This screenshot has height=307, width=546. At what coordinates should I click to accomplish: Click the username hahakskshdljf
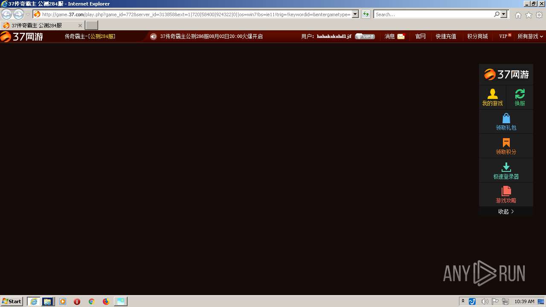334,37
